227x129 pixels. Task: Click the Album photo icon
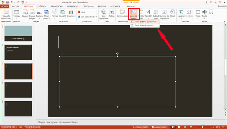(46, 12)
